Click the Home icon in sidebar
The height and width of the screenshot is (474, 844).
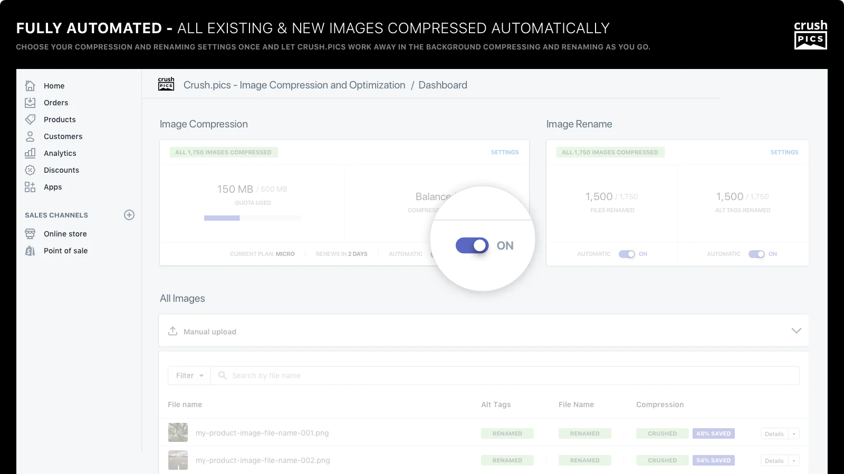pos(30,86)
